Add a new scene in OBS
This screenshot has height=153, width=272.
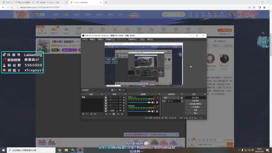83,114
